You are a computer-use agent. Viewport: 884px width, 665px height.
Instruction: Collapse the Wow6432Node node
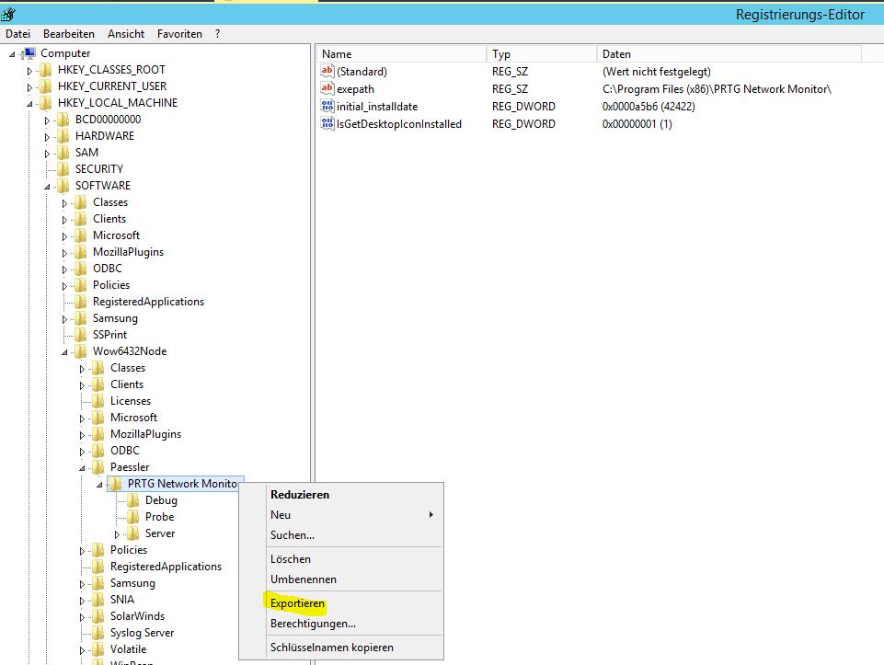click(x=64, y=352)
